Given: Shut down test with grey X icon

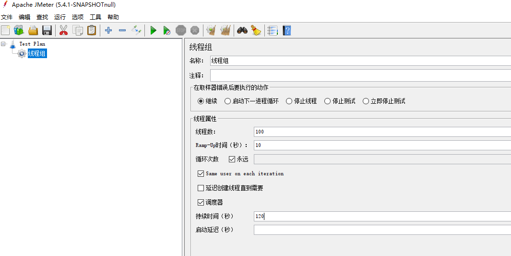Looking at the screenshot, I should tap(194, 31).
